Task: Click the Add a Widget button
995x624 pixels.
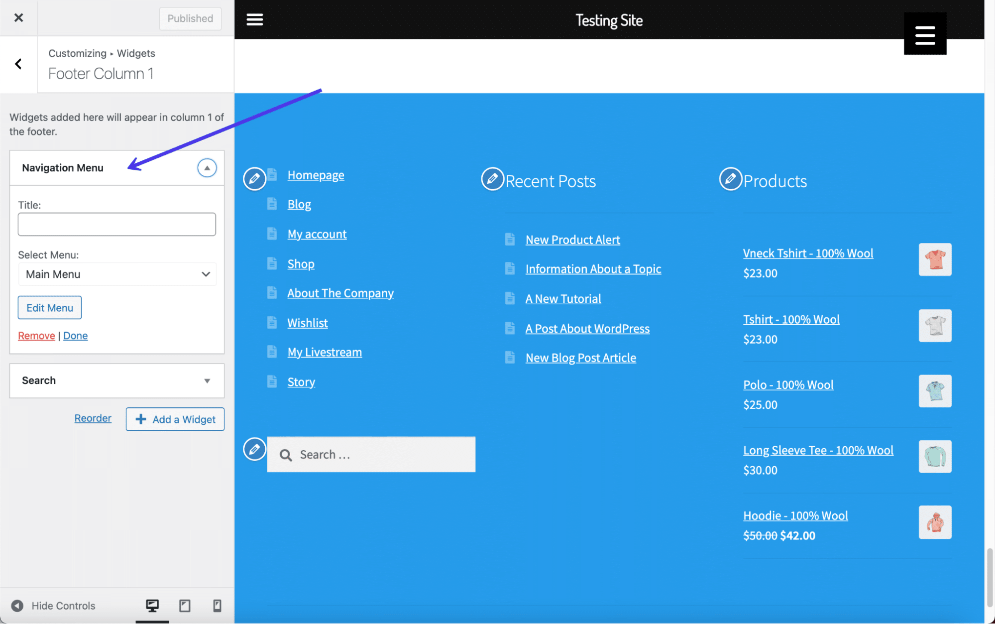Action: click(175, 419)
